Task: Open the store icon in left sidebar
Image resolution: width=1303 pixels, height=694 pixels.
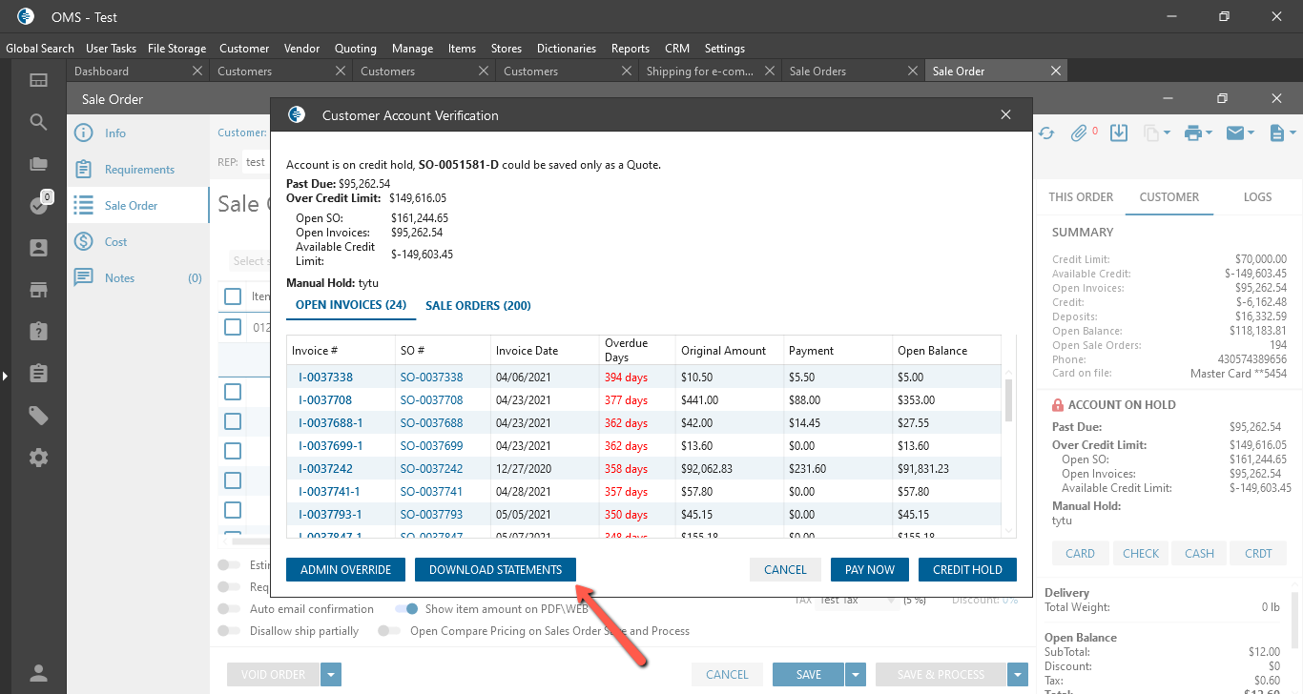Action: click(38, 290)
